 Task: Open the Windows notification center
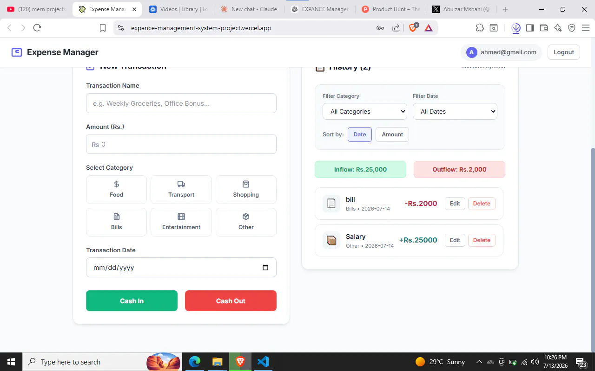tap(581, 362)
